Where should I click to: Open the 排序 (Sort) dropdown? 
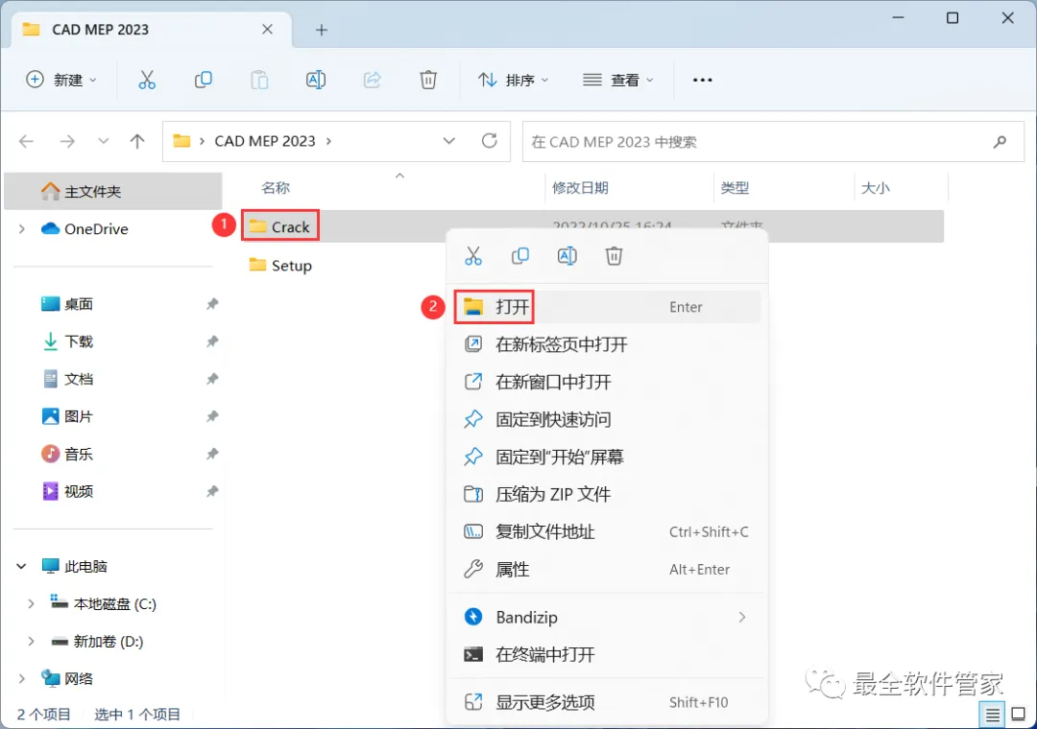pyautogui.click(x=514, y=80)
